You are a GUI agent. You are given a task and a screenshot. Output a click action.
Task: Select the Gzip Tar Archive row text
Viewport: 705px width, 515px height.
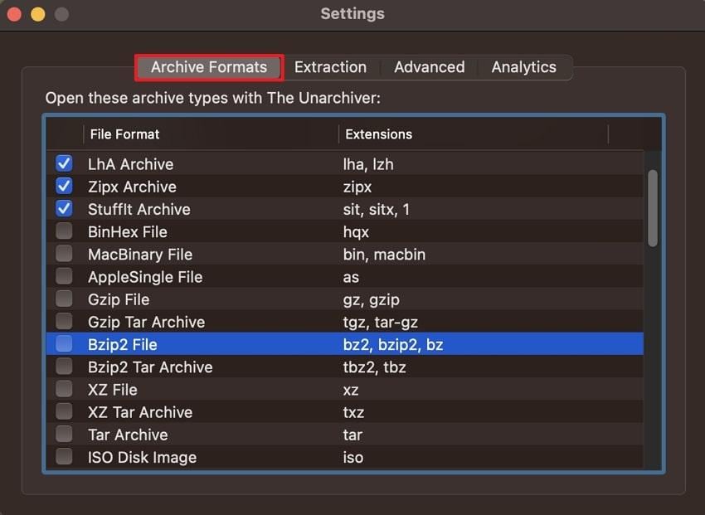[147, 323]
